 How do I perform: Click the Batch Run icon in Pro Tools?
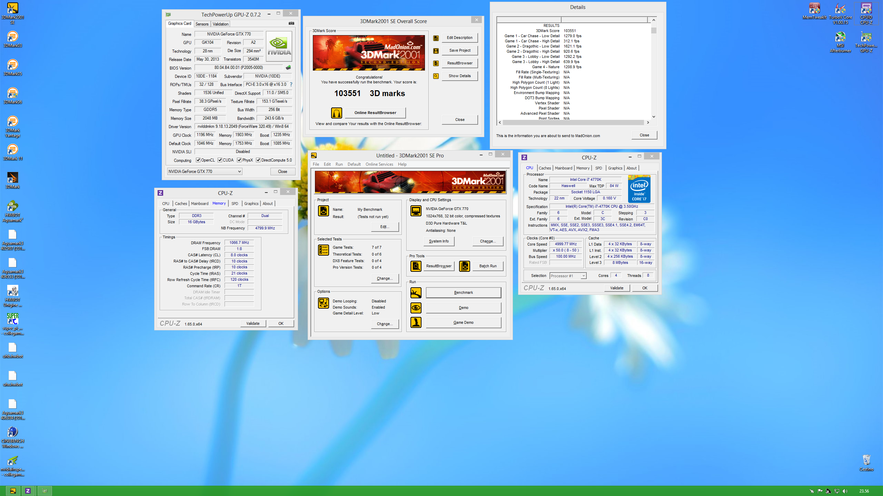tap(465, 266)
